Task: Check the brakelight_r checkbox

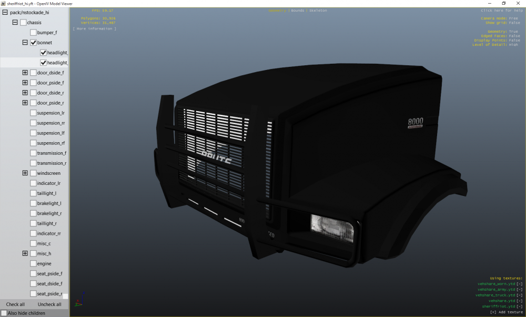Action: (x=33, y=213)
